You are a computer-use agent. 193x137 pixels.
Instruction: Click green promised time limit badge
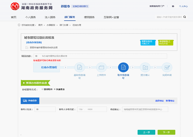tap(166, 43)
